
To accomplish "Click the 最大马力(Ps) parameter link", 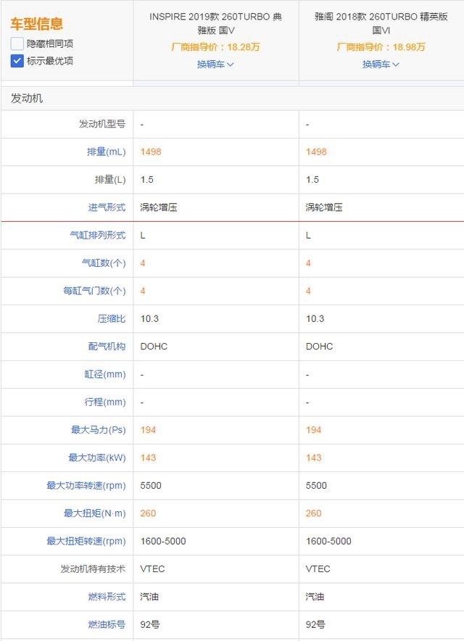I will click(x=99, y=430).
